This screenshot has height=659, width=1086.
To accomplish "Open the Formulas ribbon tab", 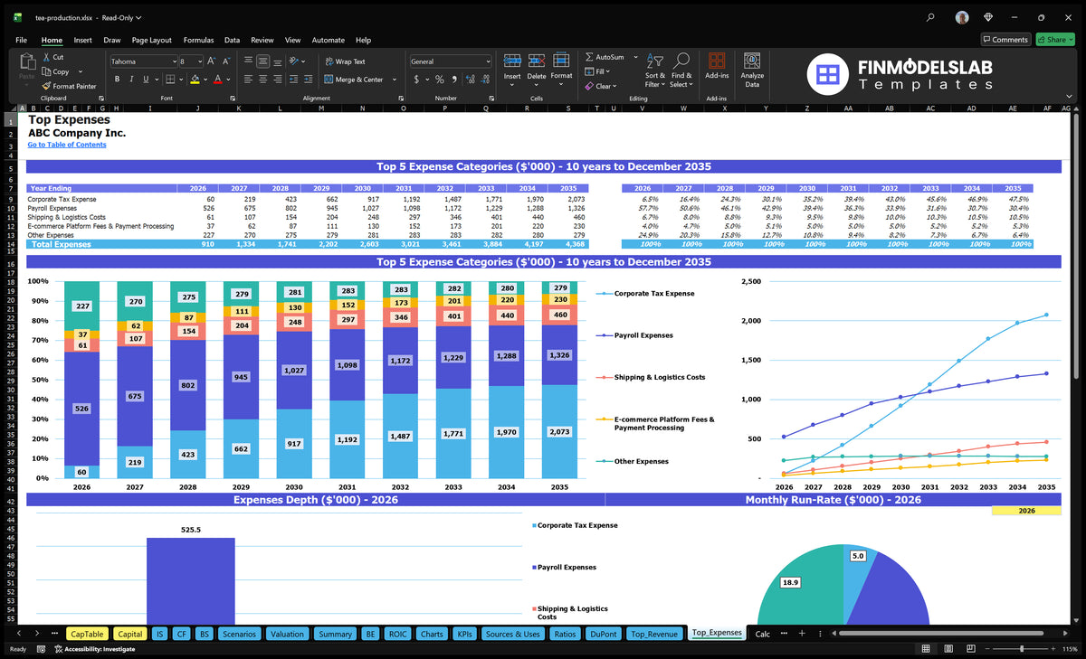I will pos(198,40).
